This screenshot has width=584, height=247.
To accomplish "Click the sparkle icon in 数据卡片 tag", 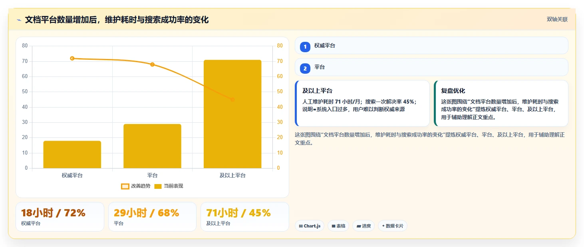I will click(x=383, y=226).
